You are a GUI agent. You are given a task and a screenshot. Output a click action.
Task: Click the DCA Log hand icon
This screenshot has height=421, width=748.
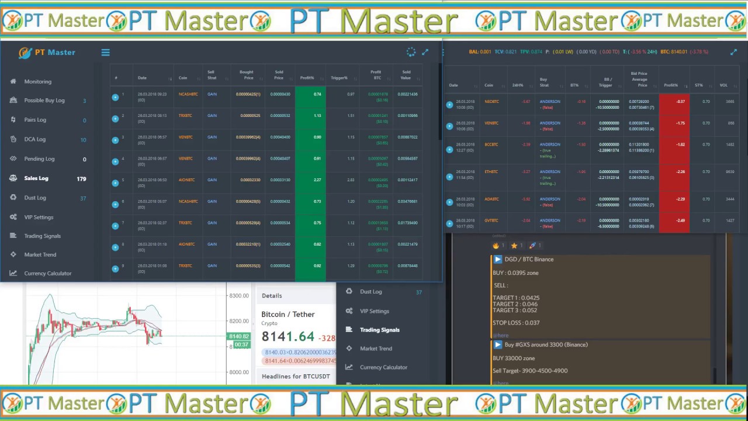coord(13,139)
